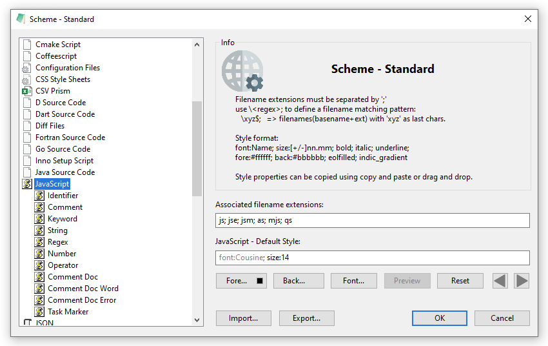Click the Regex style icon
The height and width of the screenshot is (346, 548).
(39, 241)
